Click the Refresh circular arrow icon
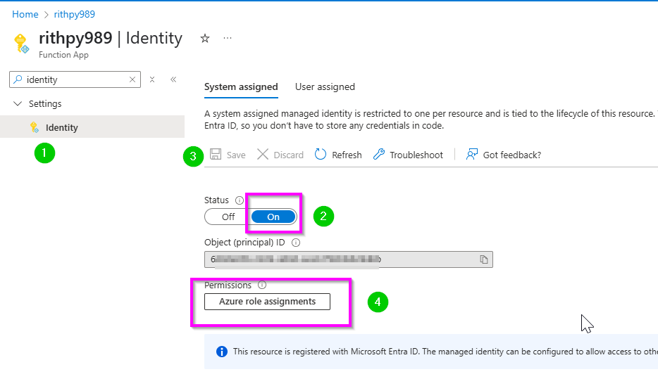The width and height of the screenshot is (658, 379). [320, 154]
